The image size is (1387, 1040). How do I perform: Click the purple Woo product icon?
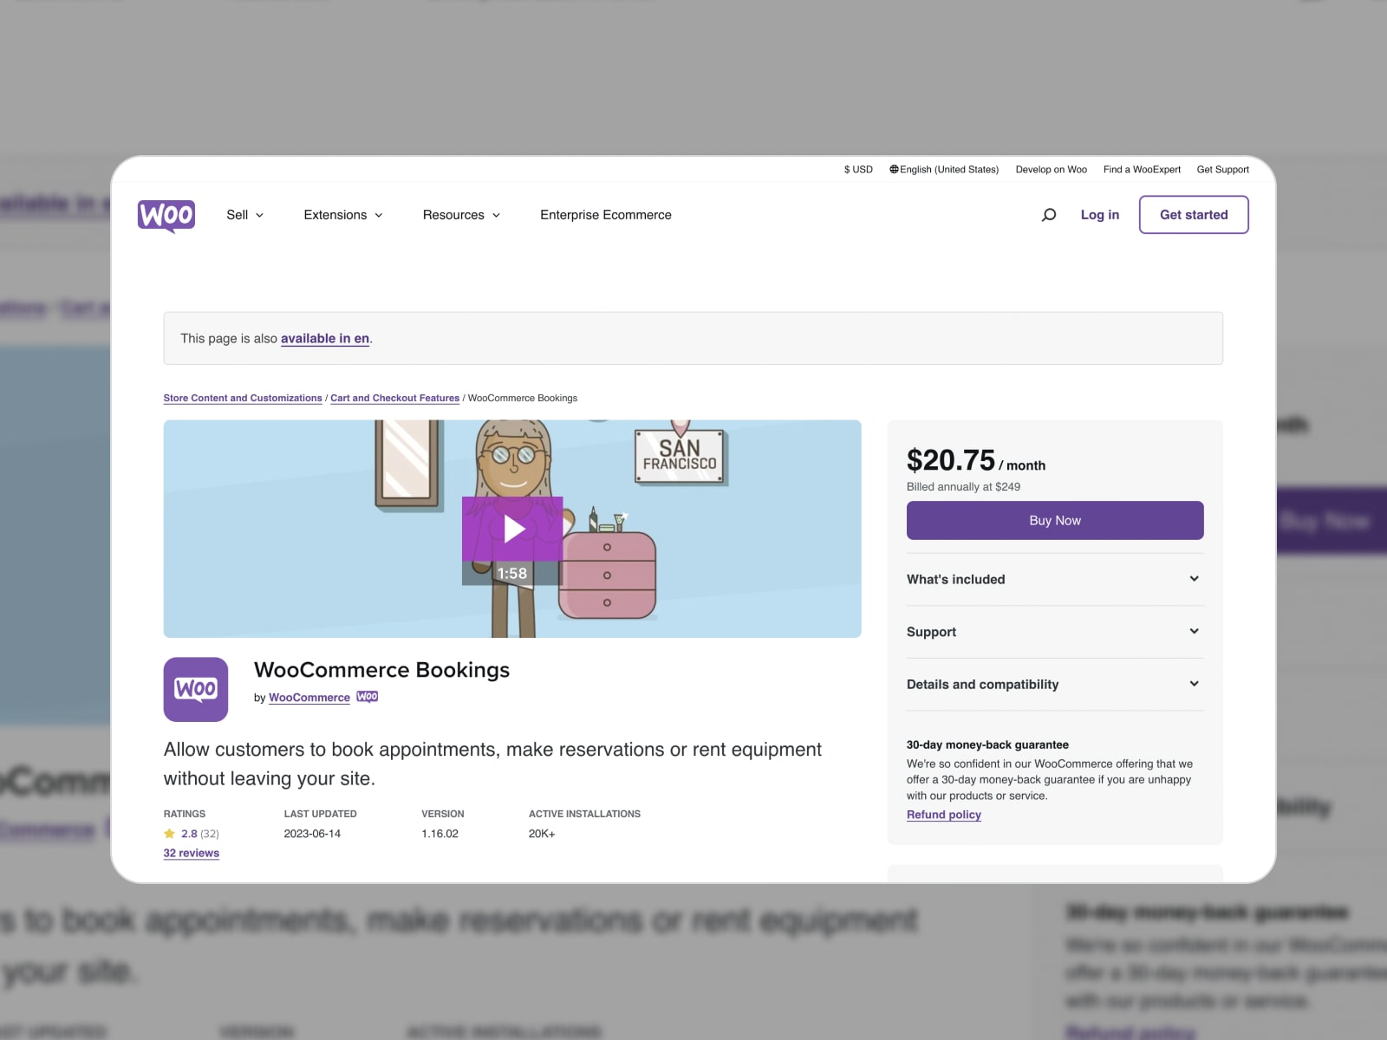pos(196,689)
